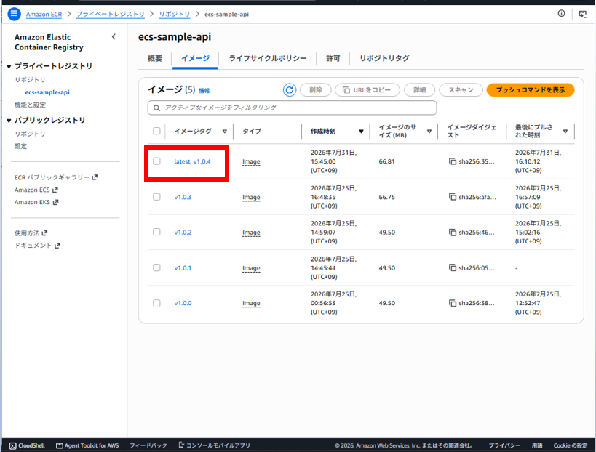Open 設定 under パブリックレジストリ
This screenshot has width=596, height=452.
tap(20, 147)
